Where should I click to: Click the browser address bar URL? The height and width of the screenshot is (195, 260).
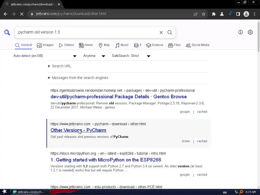point(71,14)
